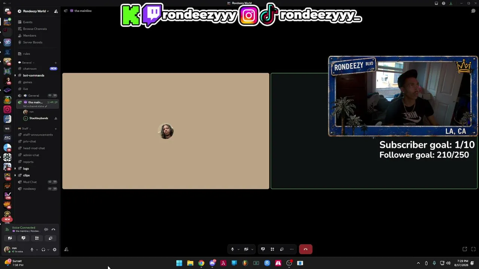The height and width of the screenshot is (269, 479).
Task: Toggle camera in Voice Connected panel
Action: click(x=10, y=238)
